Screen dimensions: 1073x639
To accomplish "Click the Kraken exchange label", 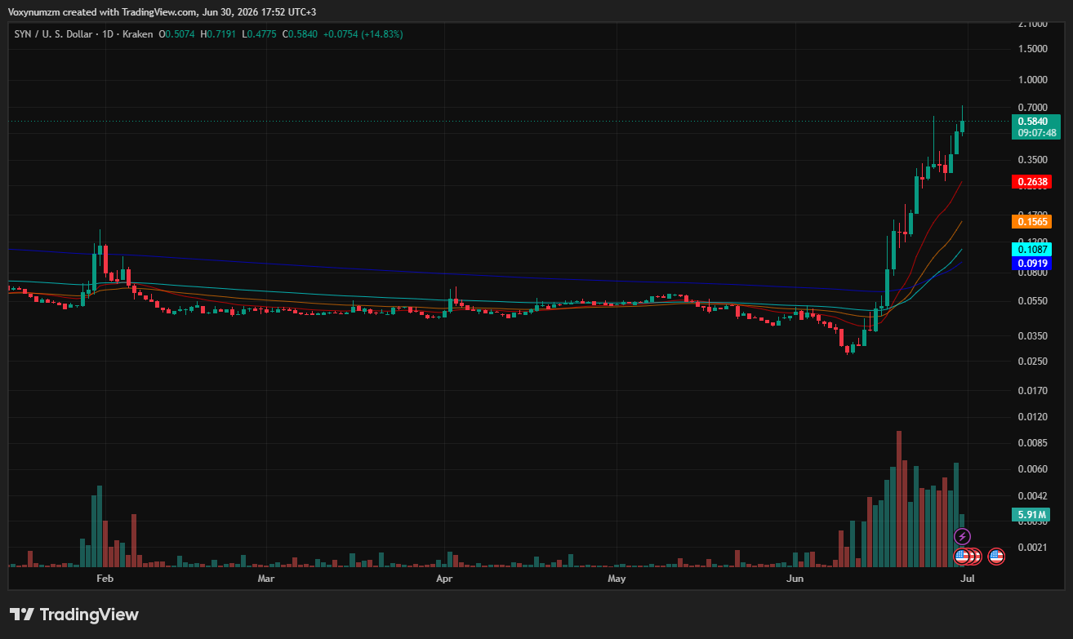I will (x=137, y=34).
